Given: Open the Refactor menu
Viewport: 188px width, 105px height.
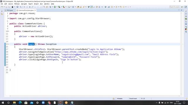Looking at the screenshot, I should click(17, 4).
